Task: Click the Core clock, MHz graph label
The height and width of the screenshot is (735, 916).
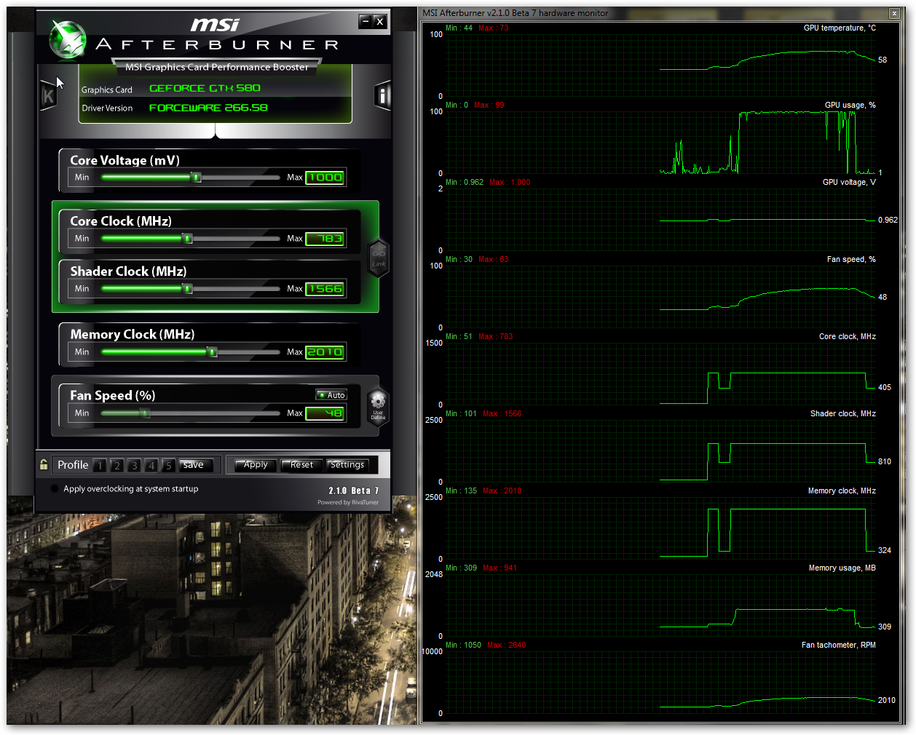Action: [x=847, y=336]
